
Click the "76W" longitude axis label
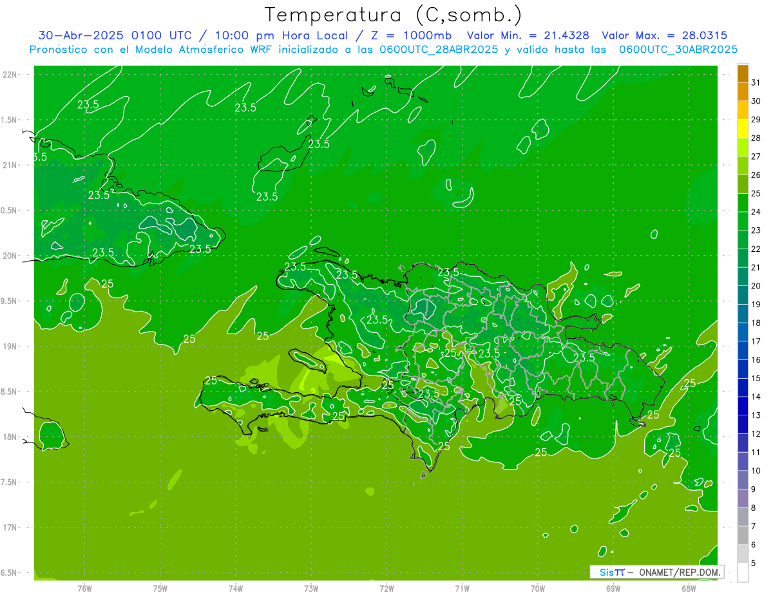tap(84, 588)
